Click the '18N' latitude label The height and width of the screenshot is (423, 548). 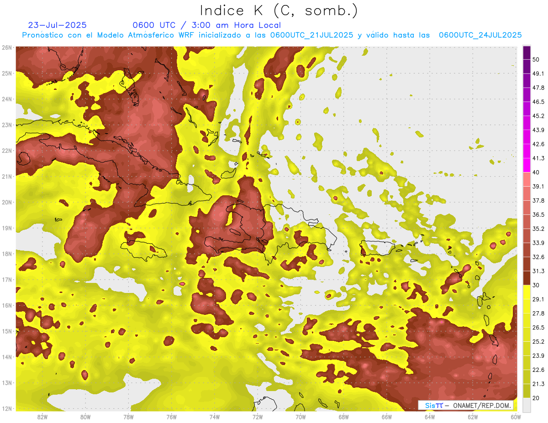[x=7, y=254]
